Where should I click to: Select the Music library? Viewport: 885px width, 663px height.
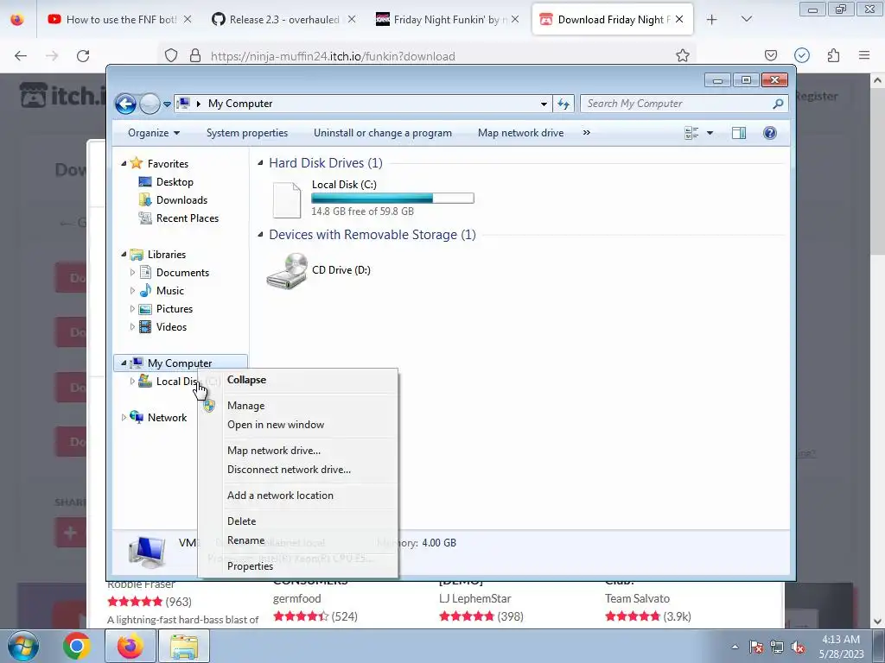(x=169, y=291)
